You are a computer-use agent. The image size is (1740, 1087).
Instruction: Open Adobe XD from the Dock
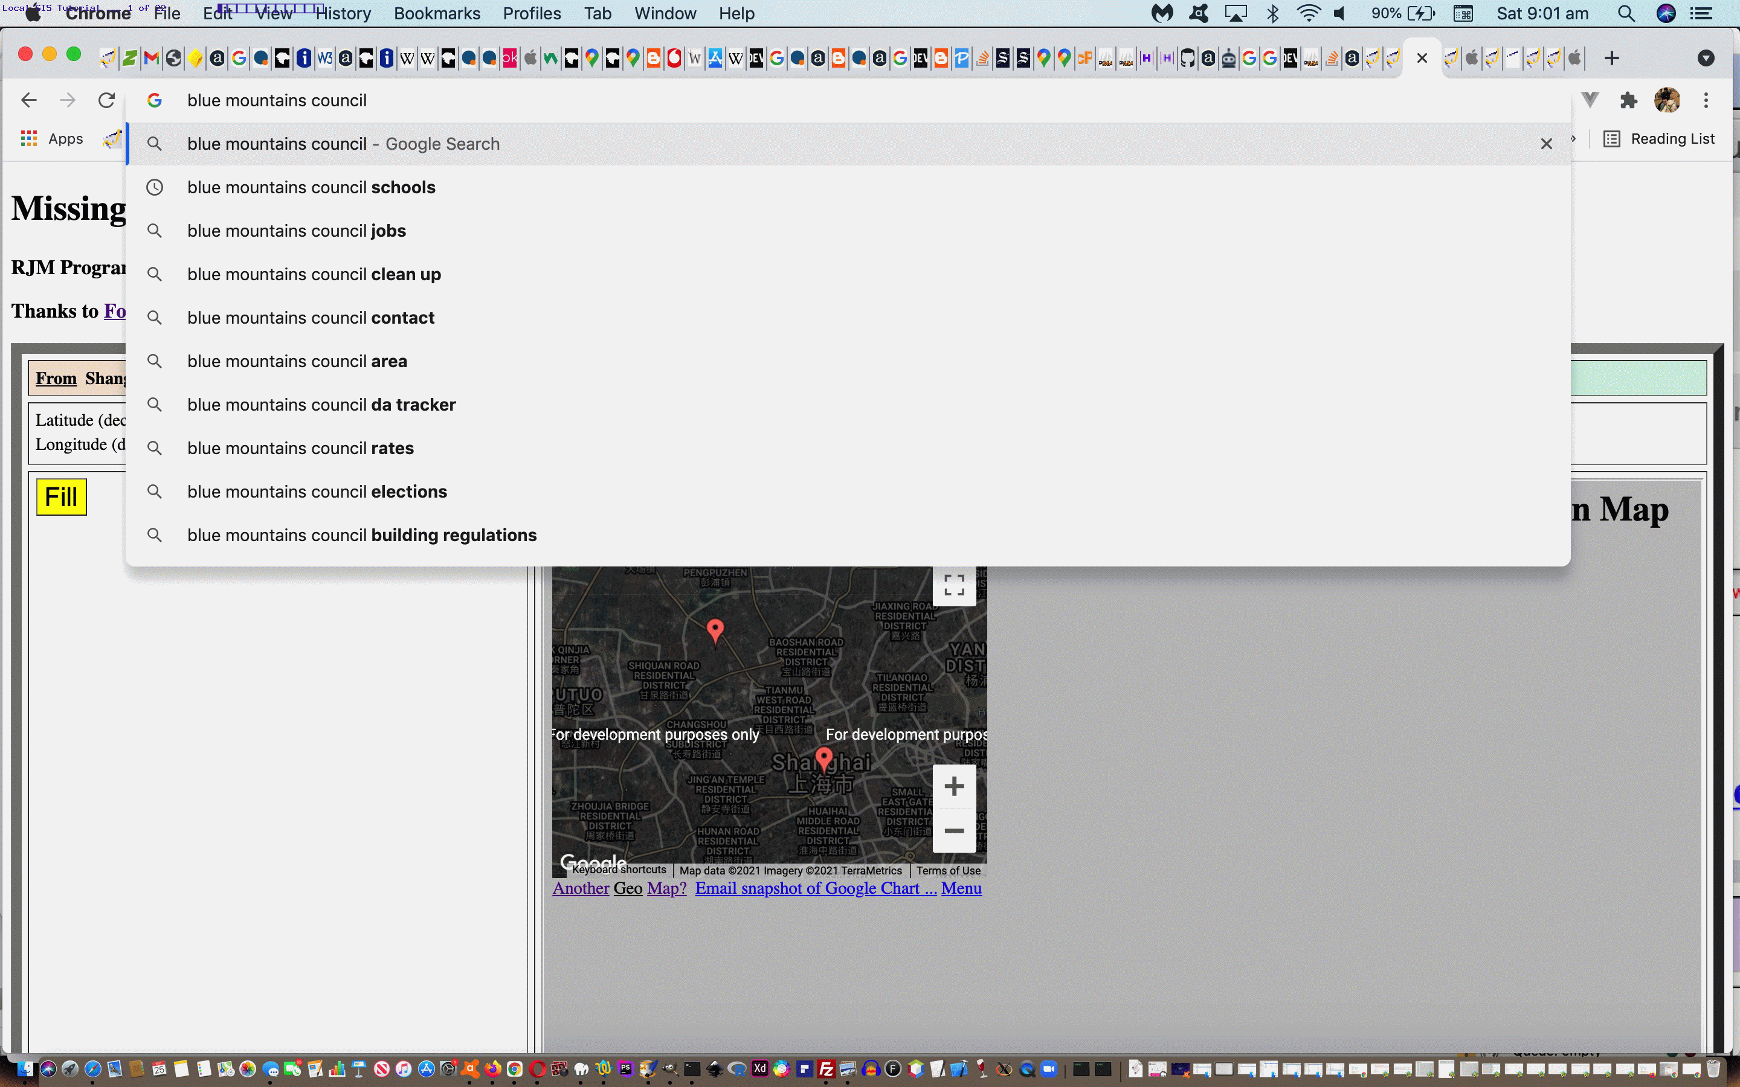(x=760, y=1068)
